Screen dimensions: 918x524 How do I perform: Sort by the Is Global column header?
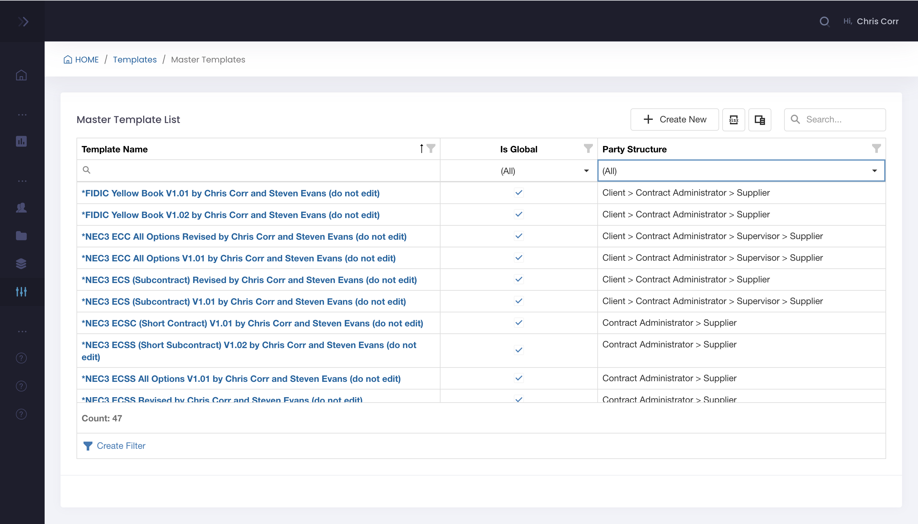(x=519, y=149)
